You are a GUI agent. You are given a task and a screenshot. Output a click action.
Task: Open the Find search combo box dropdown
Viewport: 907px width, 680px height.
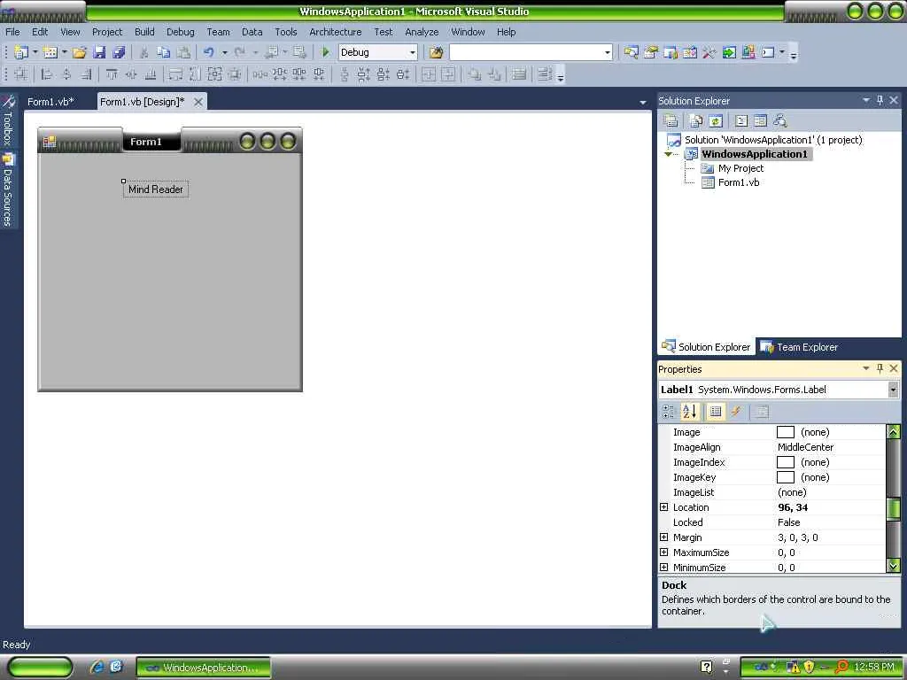coord(608,52)
